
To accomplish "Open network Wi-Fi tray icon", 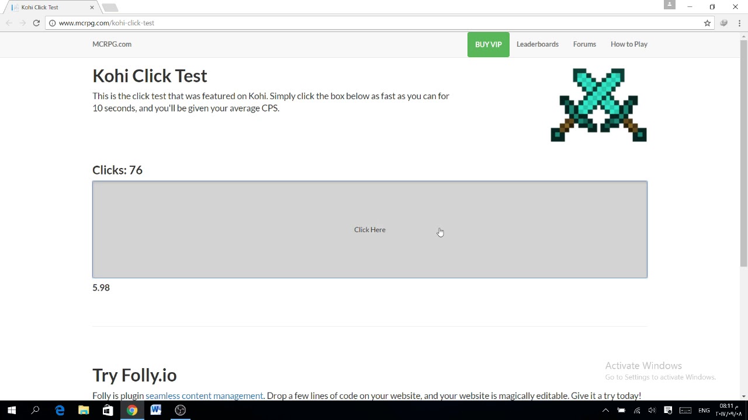I will [637, 411].
